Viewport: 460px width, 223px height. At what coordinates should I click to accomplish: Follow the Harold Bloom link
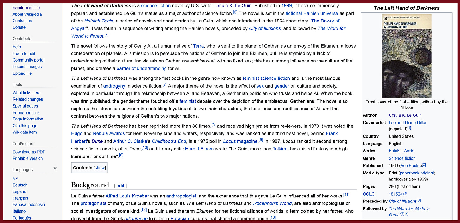pos(199,149)
